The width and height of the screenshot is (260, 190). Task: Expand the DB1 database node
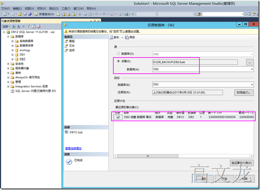(x=13, y=55)
